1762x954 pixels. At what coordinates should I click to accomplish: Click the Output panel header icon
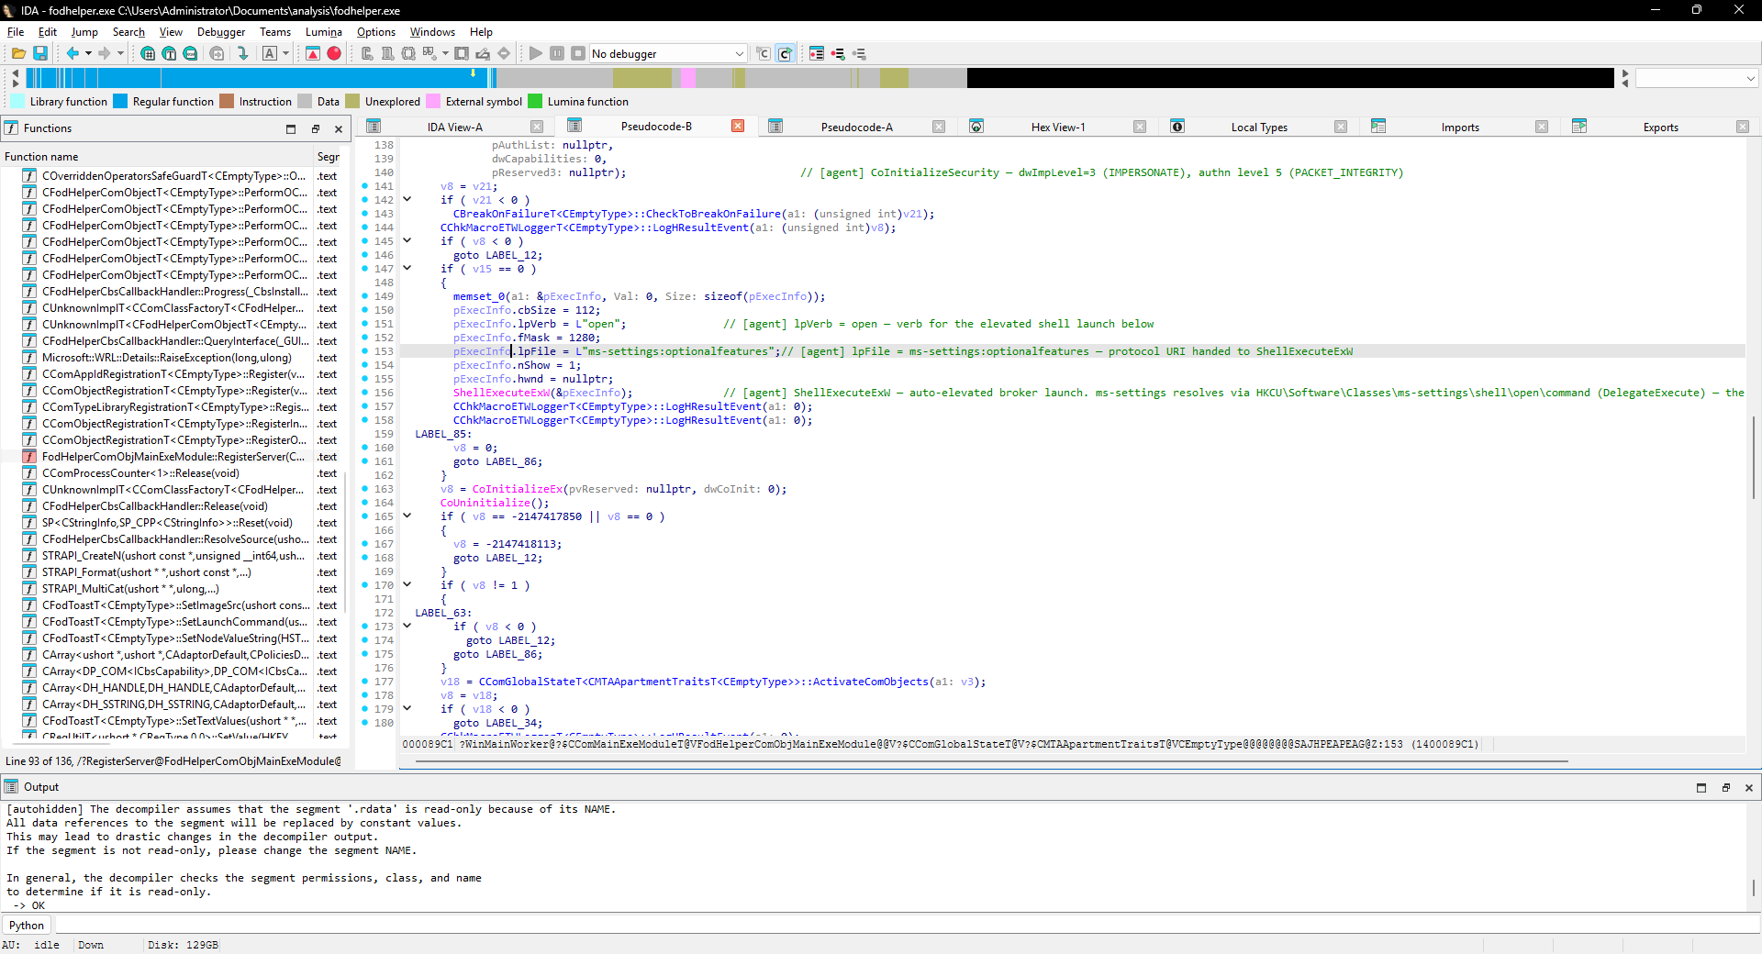point(11,787)
